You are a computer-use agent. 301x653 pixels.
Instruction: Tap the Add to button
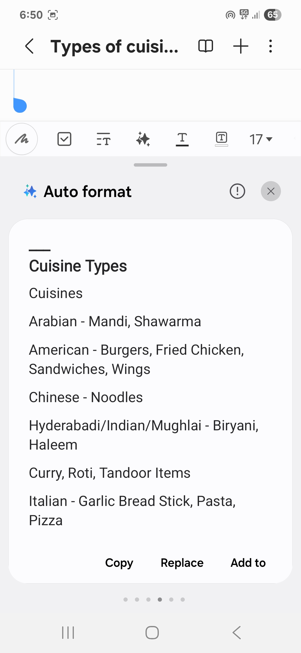(248, 563)
